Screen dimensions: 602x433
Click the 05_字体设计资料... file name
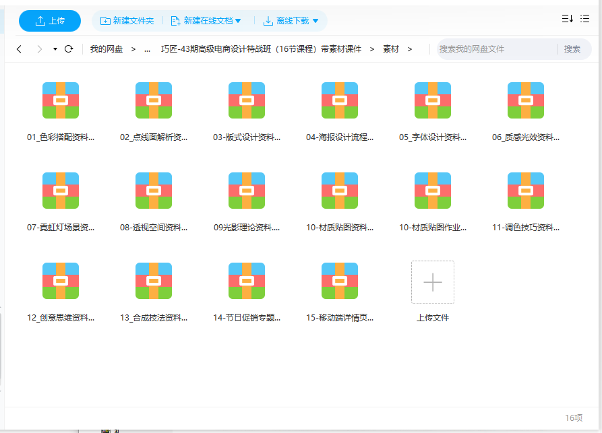(433, 137)
